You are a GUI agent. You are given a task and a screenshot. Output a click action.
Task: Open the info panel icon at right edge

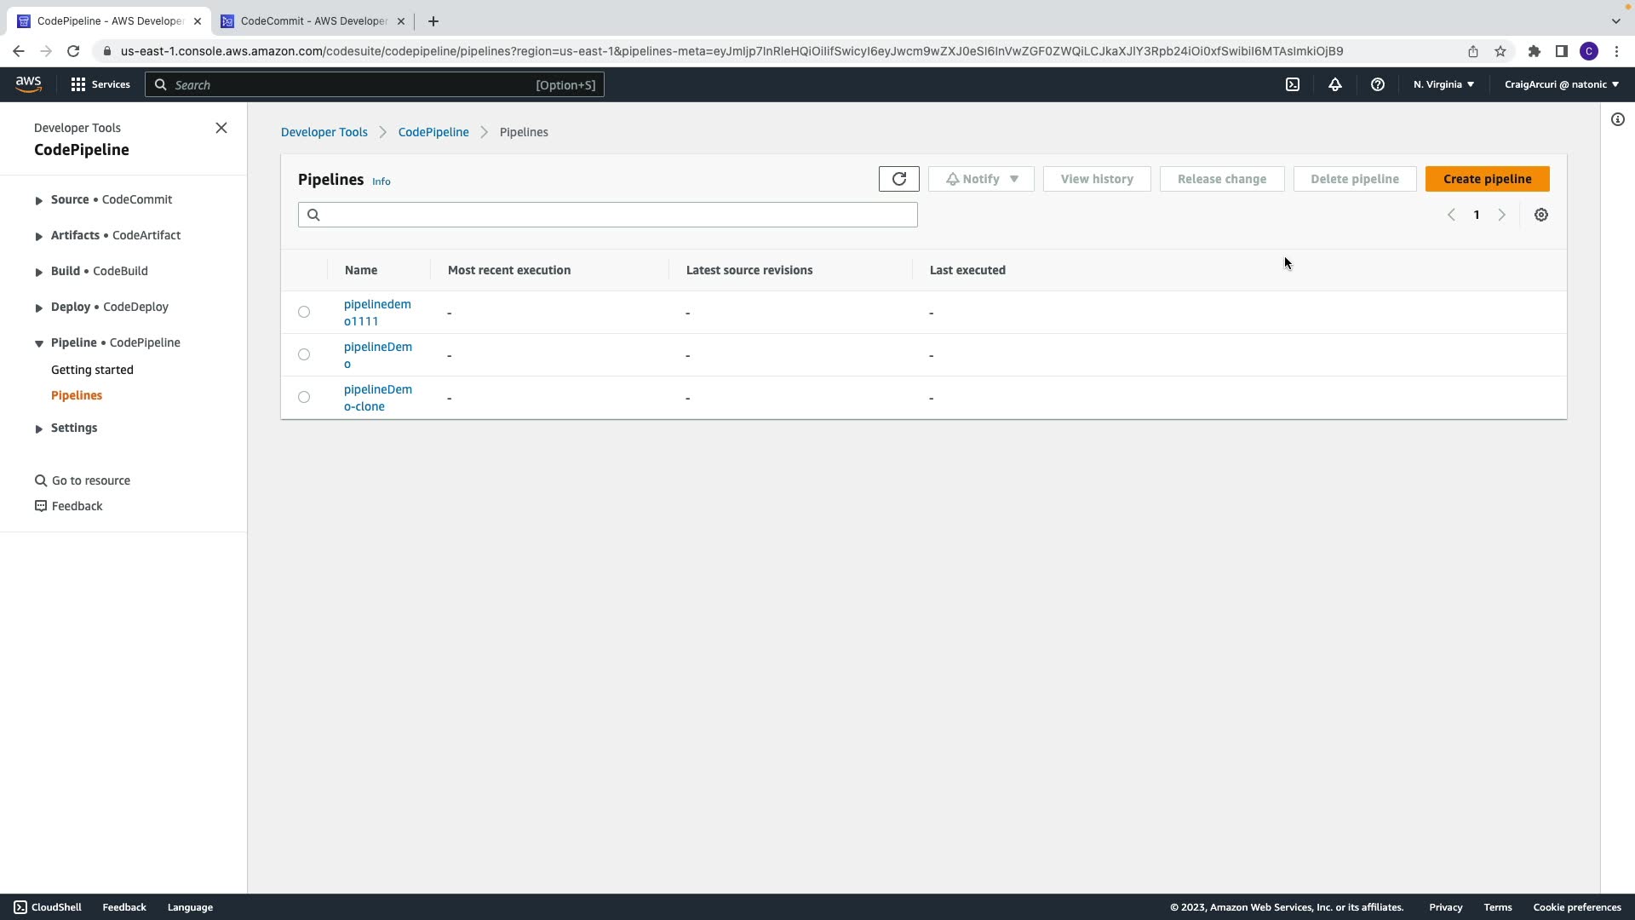(x=1617, y=120)
